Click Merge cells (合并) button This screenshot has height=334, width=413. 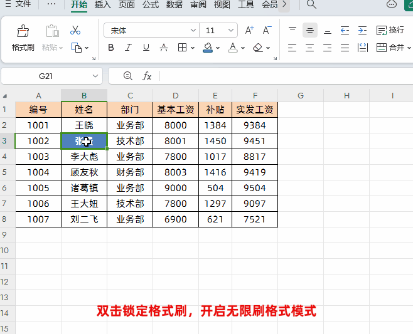390,48
